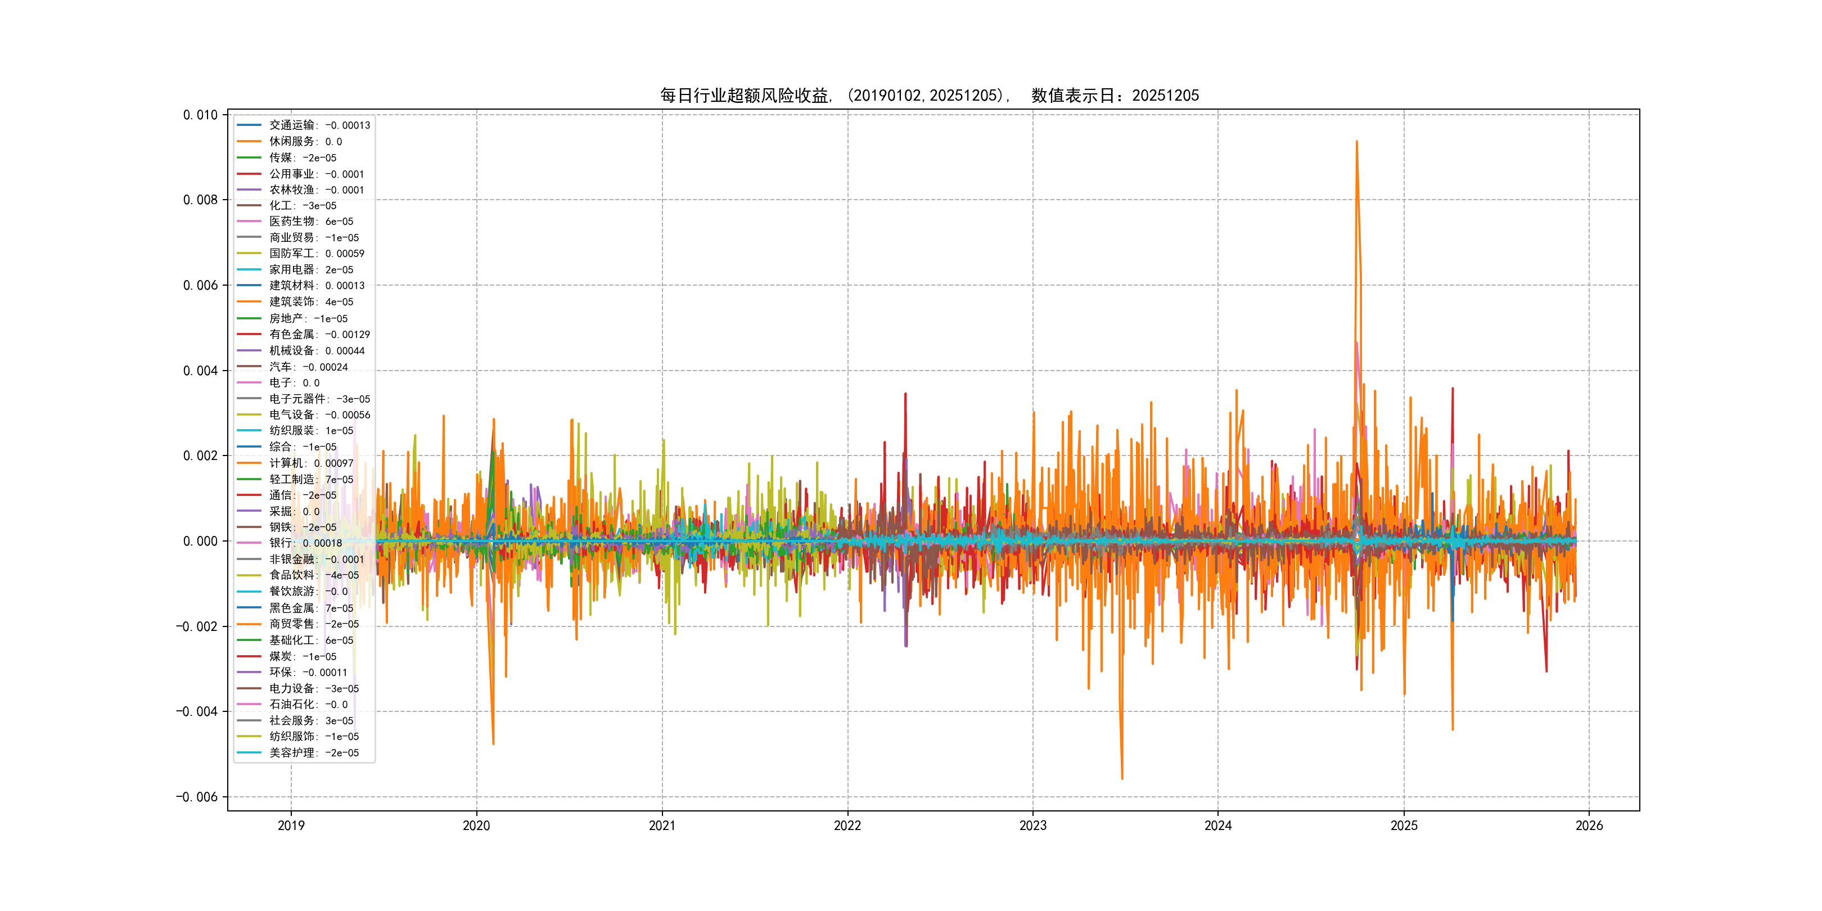
Task: Select the 环保: -0.00011 legend text
Action: tap(308, 673)
